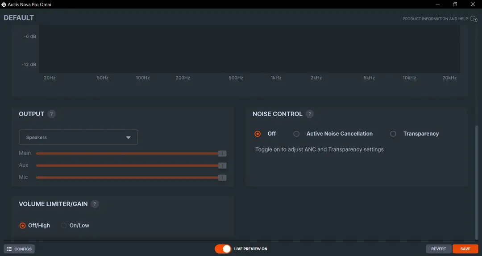Select Off/High volume limiter option
This screenshot has width=482, height=256.
22,226
